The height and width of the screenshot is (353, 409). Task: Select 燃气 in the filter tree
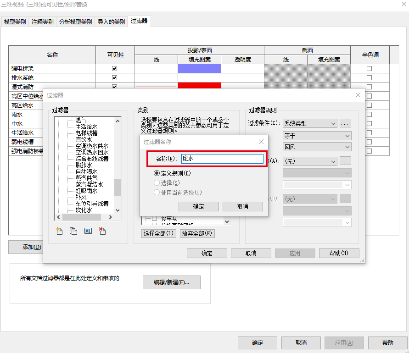[x=81, y=121]
